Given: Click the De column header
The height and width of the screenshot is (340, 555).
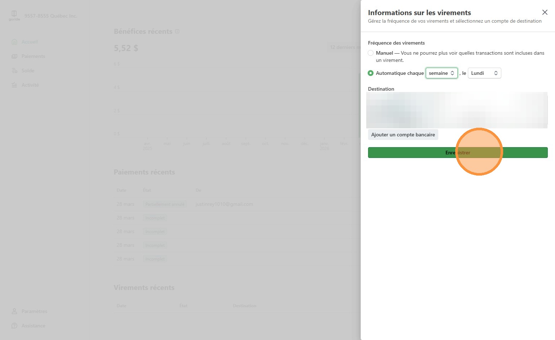Looking at the screenshot, I should pyautogui.click(x=198, y=190).
